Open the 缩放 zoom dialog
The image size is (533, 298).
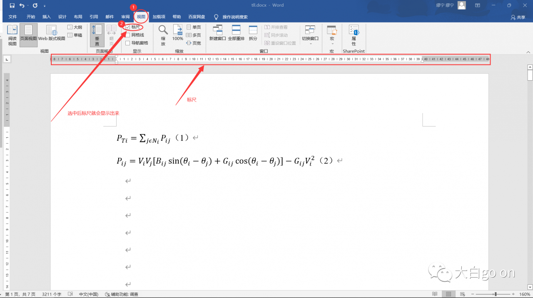tap(163, 35)
